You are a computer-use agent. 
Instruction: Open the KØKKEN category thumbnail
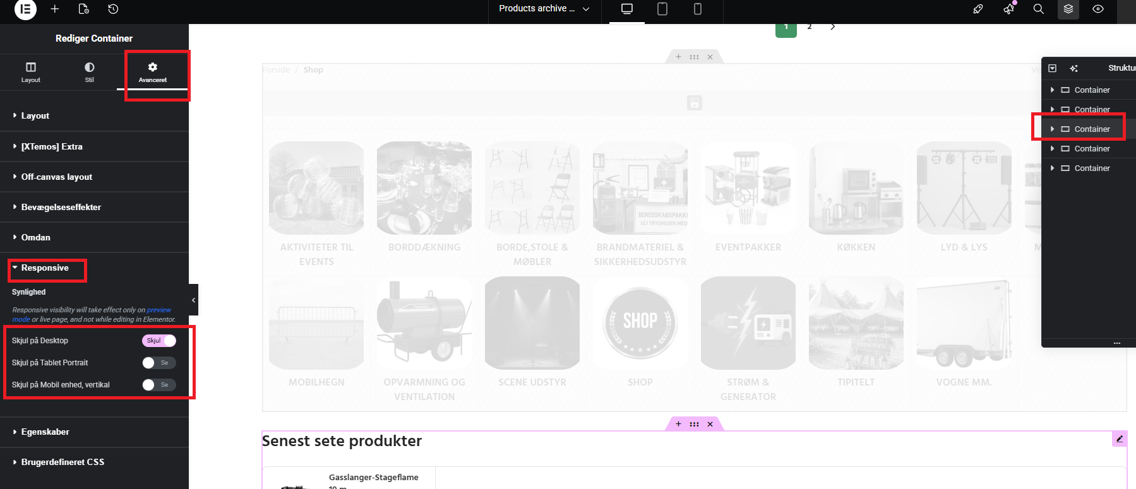(856, 188)
